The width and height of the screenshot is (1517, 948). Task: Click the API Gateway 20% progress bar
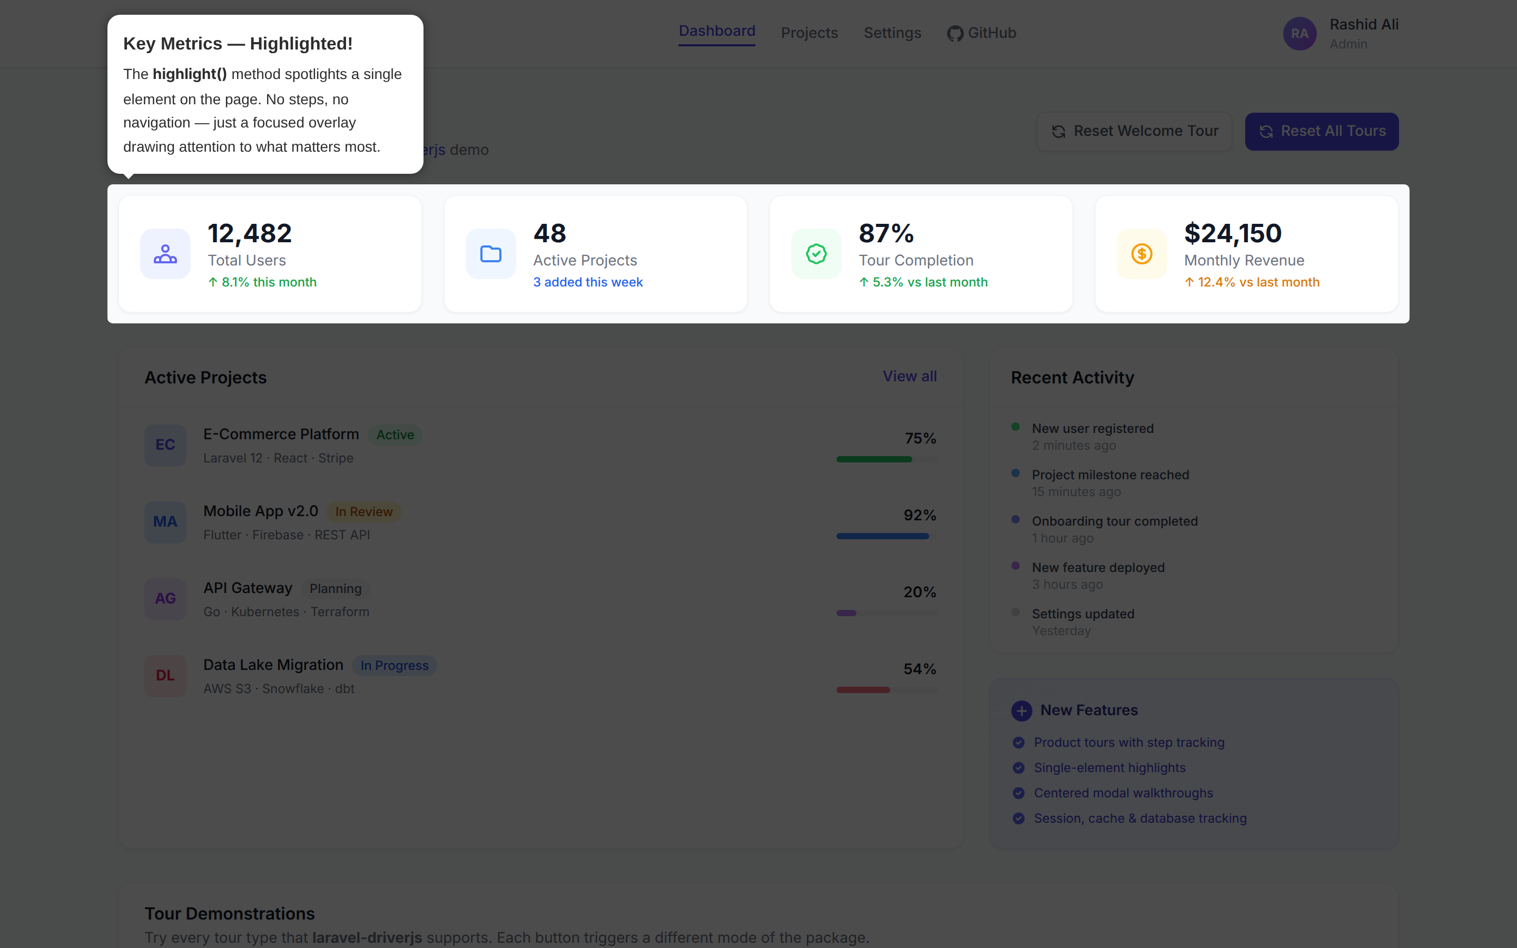click(x=886, y=613)
